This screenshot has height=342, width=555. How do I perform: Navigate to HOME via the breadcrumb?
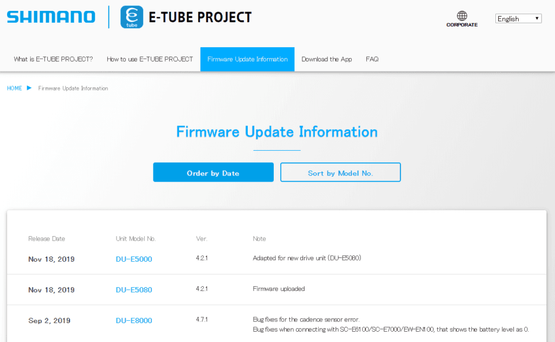(x=15, y=88)
